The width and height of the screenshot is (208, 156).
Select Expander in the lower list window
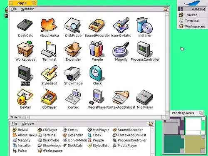pos(73,135)
